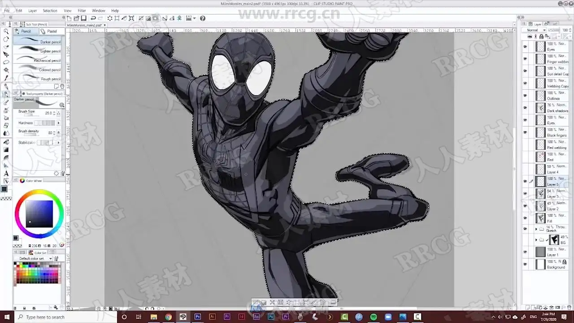This screenshot has width=574, height=323.
Task: Toggle visibility of Layer 3
Action: pos(525,193)
